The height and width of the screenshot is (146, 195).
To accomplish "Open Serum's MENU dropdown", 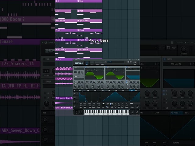I will pyautogui.click(x=131, y=62).
